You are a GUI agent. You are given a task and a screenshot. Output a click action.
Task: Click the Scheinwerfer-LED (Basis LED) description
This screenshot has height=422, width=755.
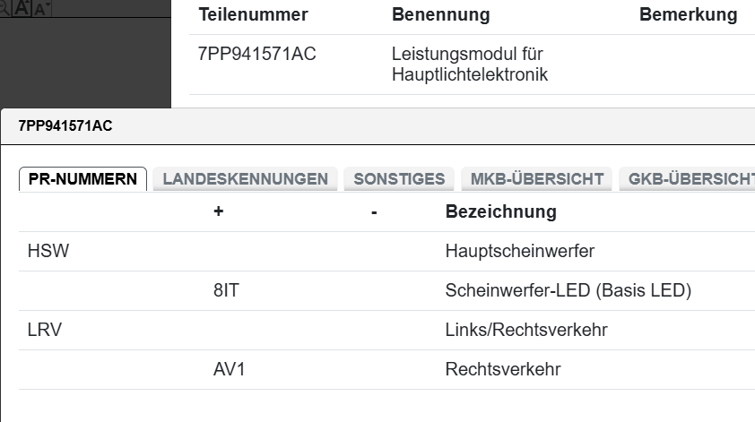point(568,291)
